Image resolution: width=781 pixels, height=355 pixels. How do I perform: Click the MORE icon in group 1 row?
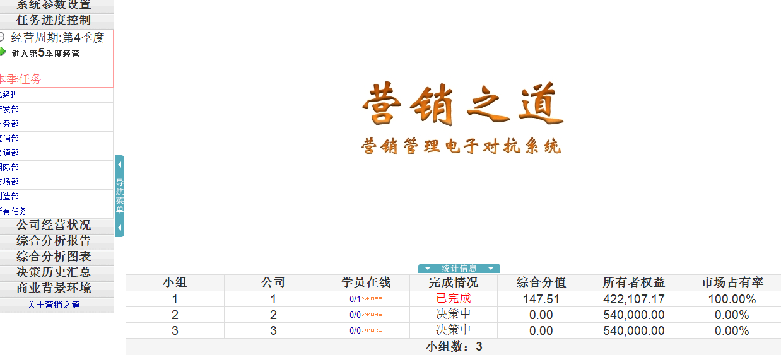point(372,299)
